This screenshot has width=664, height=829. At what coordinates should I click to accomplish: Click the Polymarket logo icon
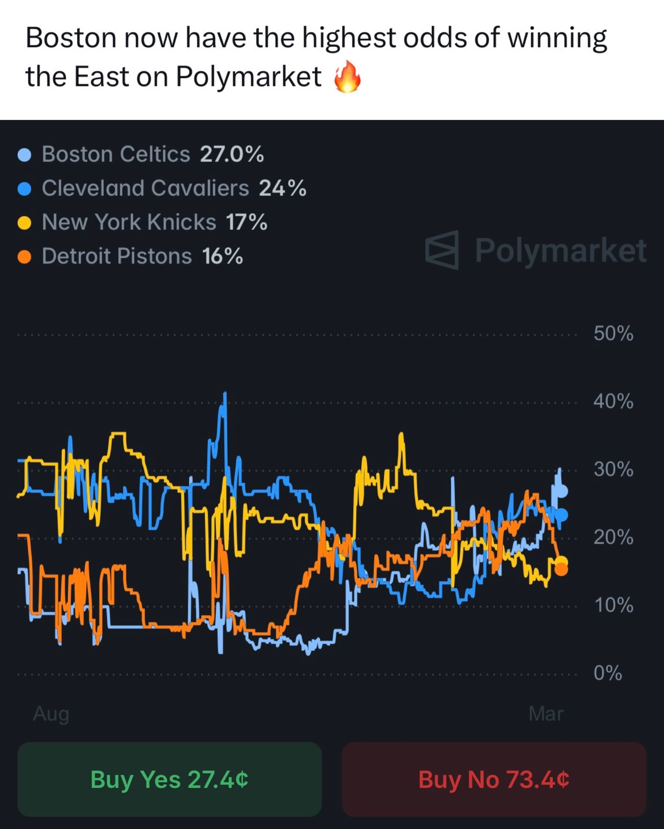[442, 250]
